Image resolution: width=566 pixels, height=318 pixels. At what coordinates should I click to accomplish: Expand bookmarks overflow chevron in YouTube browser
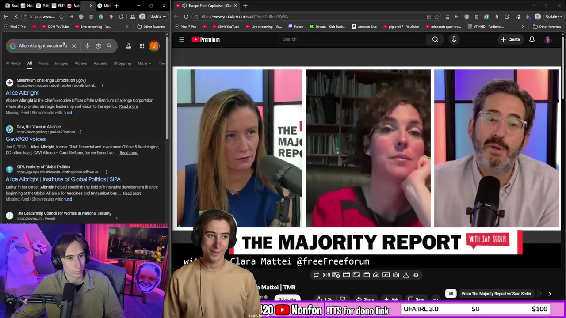tap(522, 26)
